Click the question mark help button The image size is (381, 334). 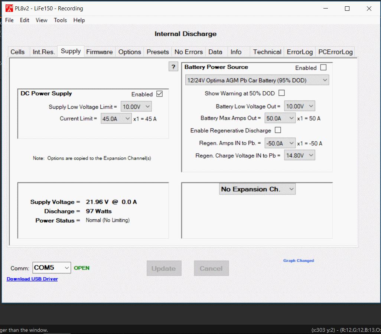pos(173,67)
